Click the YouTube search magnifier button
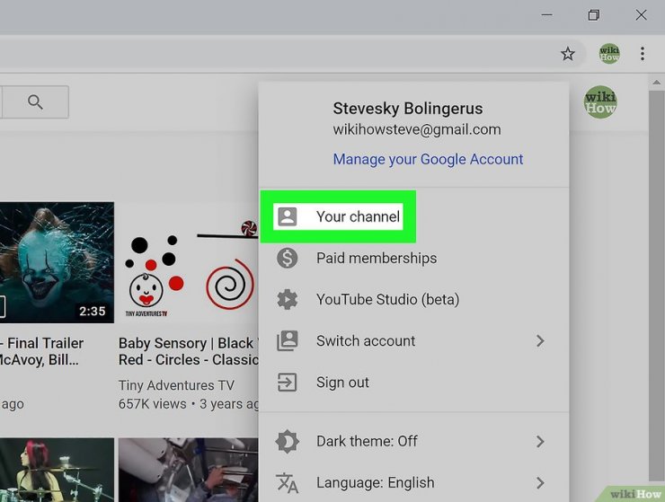This screenshot has width=665, height=502. pos(35,102)
